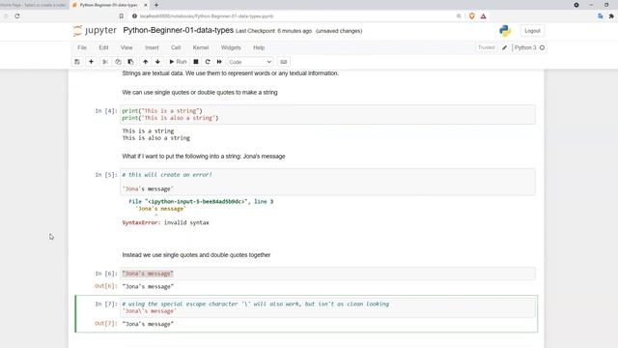Move selected cell down with the arrow icon
This screenshot has width=618, height=348.
[x=157, y=62]
